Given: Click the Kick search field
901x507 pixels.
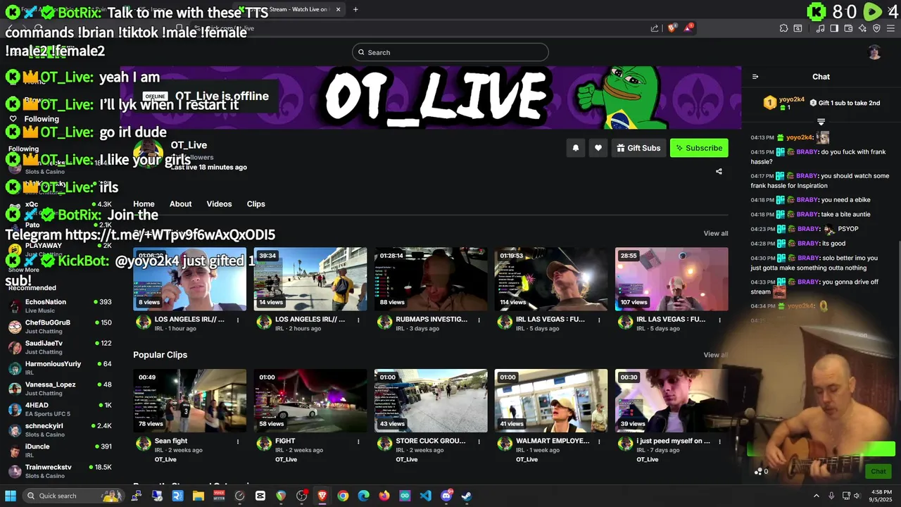Looking at the screenshot, I should click(450, 52).
